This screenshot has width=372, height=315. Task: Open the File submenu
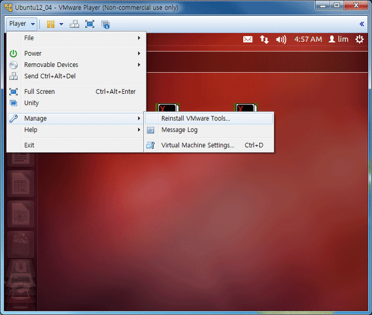point(76,38)
